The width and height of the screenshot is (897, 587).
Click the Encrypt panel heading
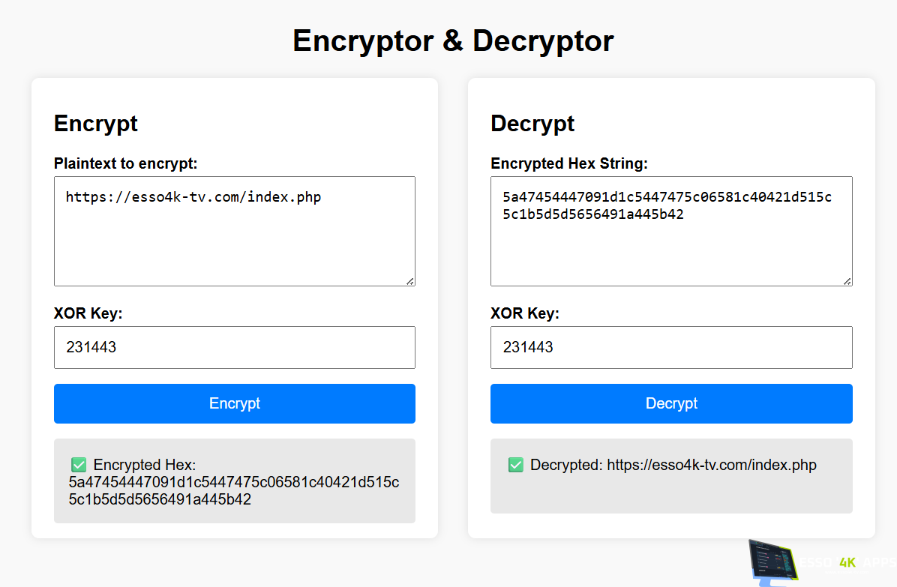pos(96,123)
